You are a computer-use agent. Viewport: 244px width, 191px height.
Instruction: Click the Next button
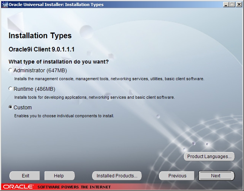click(x=216, y=176)
